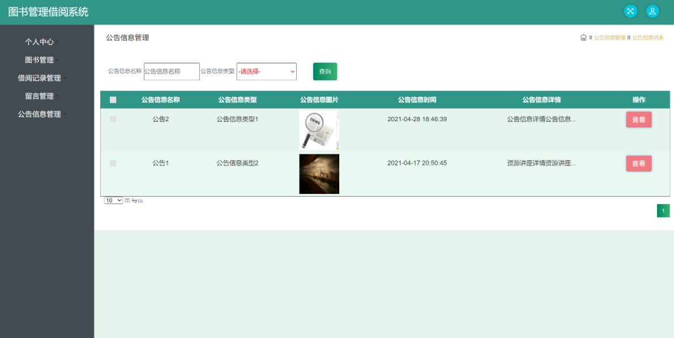Image resolution: width=674 pixels, height=338 pixels.
Task: Check the checkbox for 公告1 row
Action: pos(113,163)
